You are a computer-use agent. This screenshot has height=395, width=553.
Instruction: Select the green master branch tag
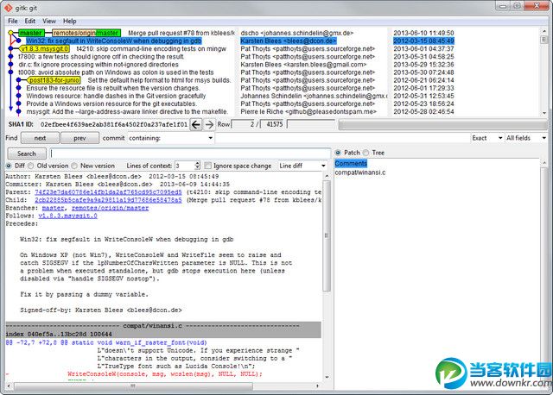point(31,33)
